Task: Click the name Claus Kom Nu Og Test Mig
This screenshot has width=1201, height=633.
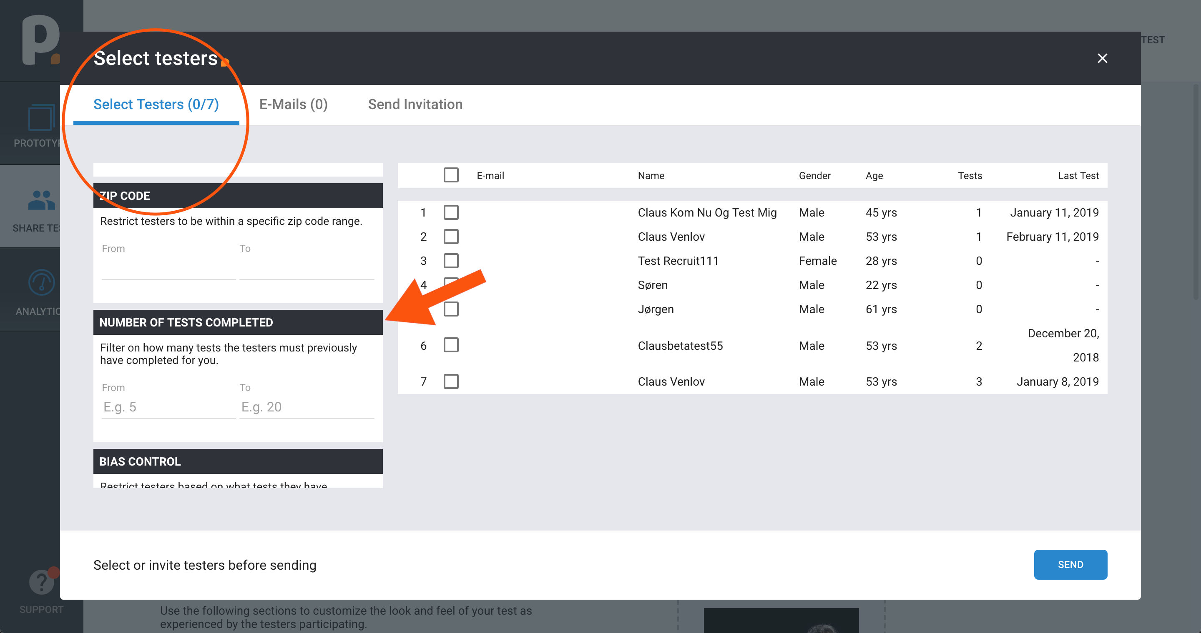Action: point(707,213)
